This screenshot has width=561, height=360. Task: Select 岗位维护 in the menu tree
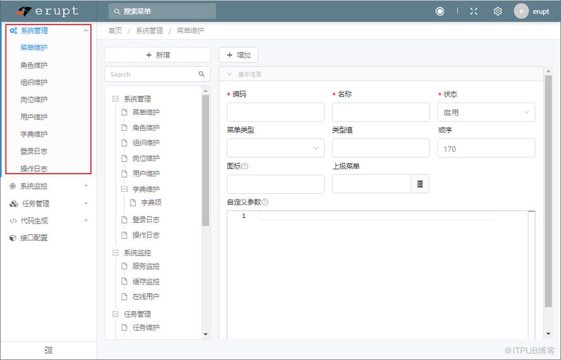146,158
